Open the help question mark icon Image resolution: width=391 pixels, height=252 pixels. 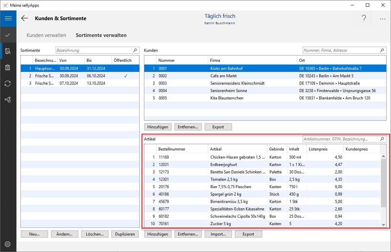tap(364, 18)
